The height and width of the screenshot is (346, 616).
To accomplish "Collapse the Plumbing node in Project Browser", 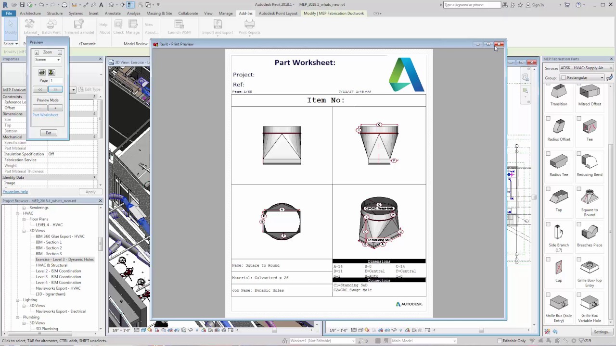I will [18, 317].
